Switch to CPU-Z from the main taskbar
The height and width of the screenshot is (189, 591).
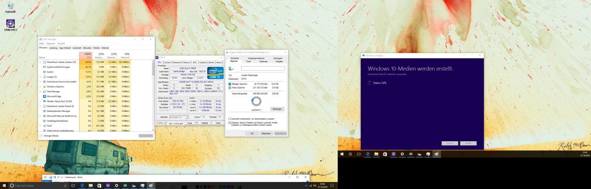tap(108, 186)
